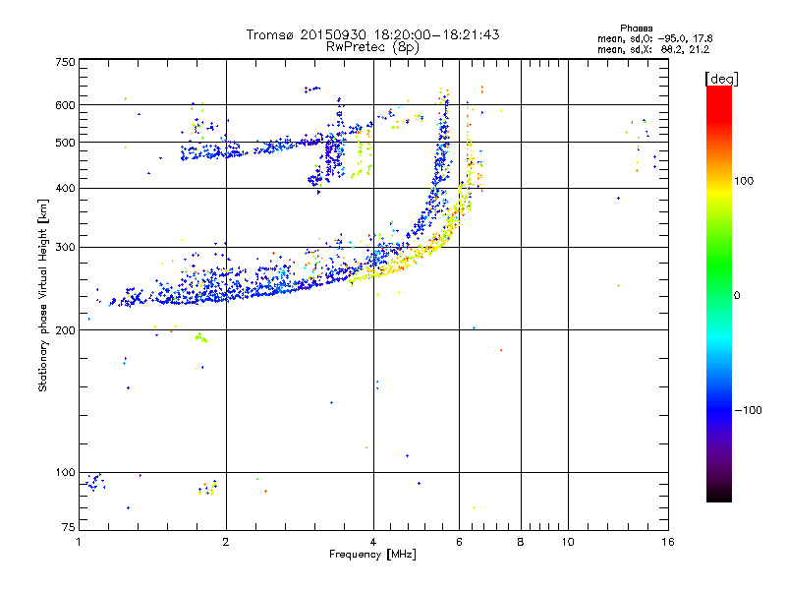Image resolution: width=786 pixels, height=590 pixels.
Task: Click the frequency-axis tick label '2'
Action: [x=226, y=542]
